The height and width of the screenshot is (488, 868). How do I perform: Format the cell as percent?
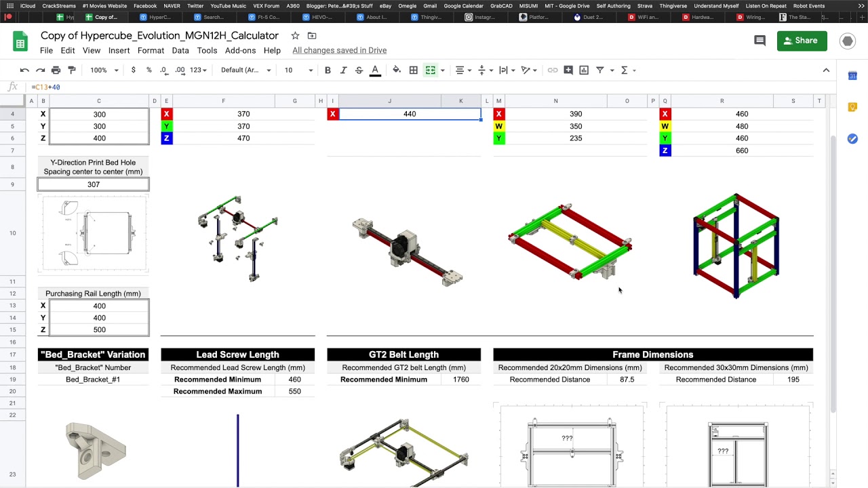(149, 70)
